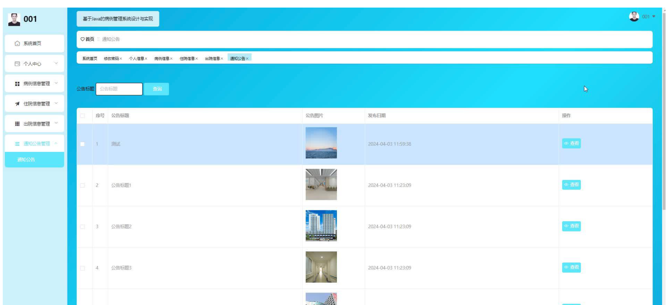Select the 通知公告 submenu item
Image resolution: width=669 pixels, height=305 pixels.
point(34,159)
